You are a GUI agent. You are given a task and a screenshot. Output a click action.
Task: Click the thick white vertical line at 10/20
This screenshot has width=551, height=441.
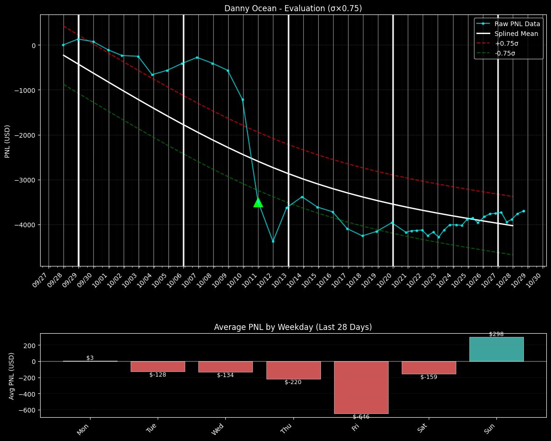coord(393,140)
